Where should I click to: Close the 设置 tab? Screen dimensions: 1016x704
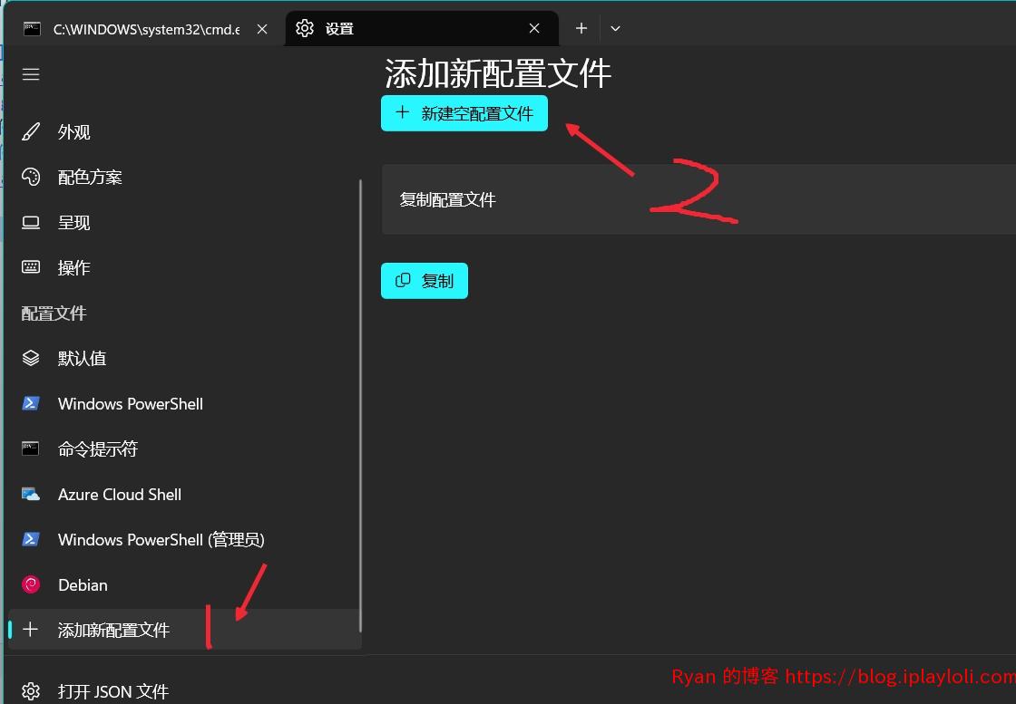534,28
